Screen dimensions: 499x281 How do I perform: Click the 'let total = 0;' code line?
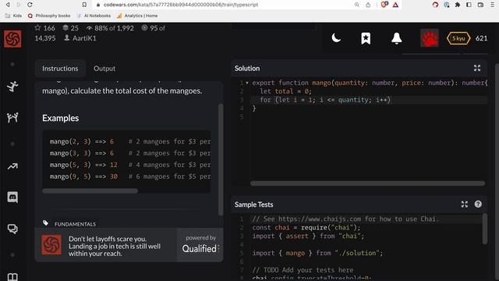pos(286,91)
